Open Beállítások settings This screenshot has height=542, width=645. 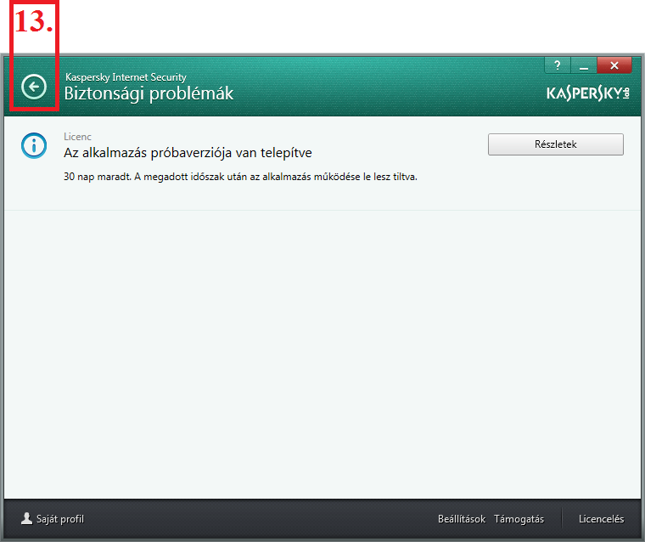pos(462,519)
